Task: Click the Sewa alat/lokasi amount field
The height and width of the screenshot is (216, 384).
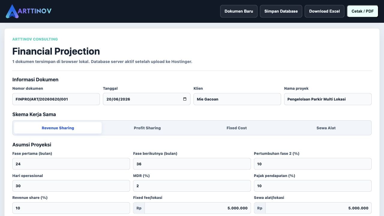Action: coord(319,208)
